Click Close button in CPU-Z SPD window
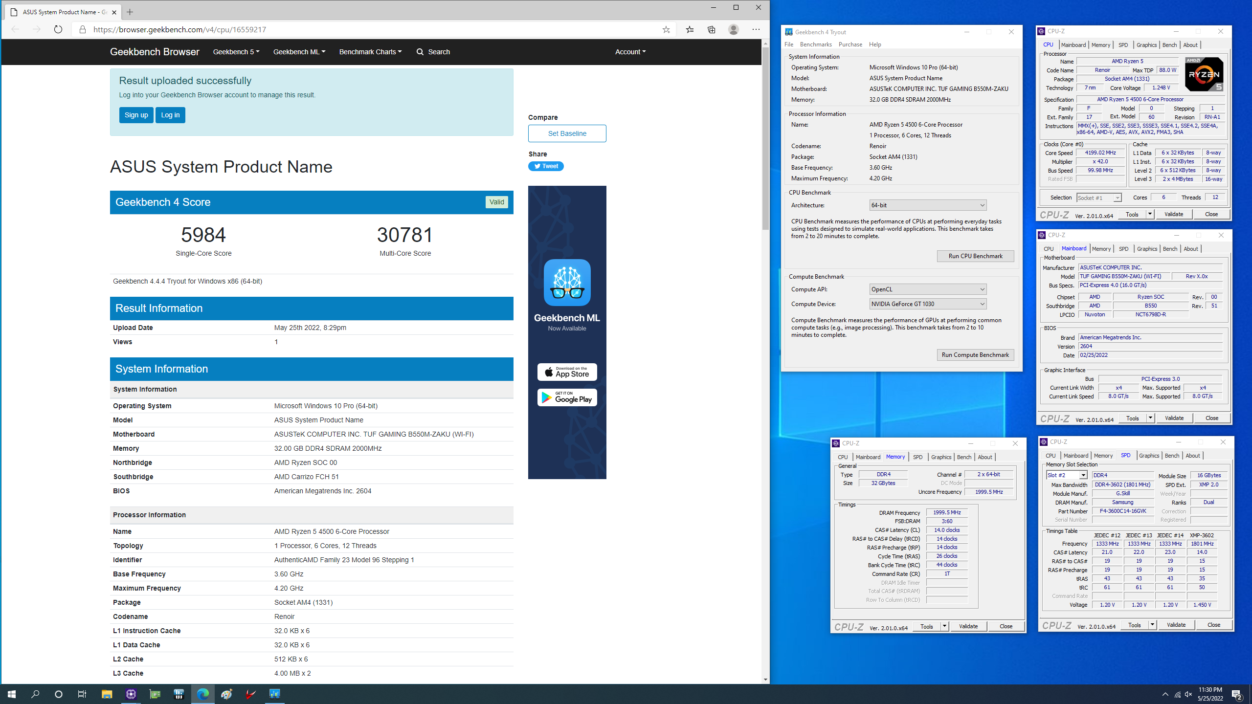The image size is (1252, 704). coord(1213,625)
